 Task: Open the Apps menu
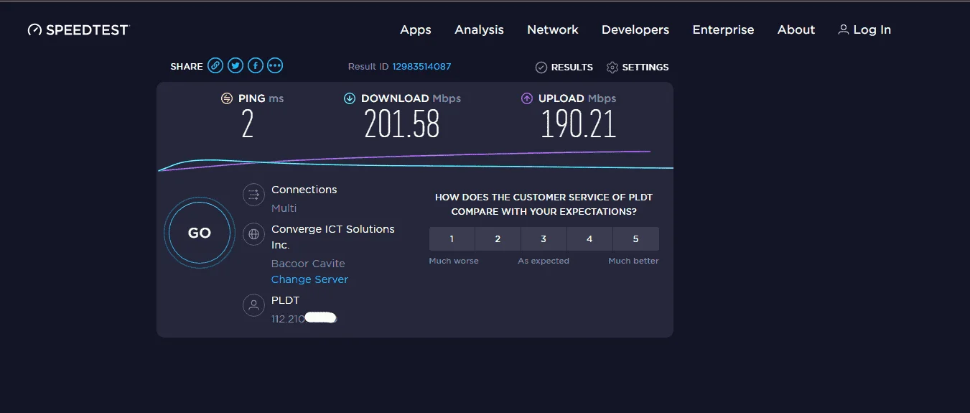(416, 29)
